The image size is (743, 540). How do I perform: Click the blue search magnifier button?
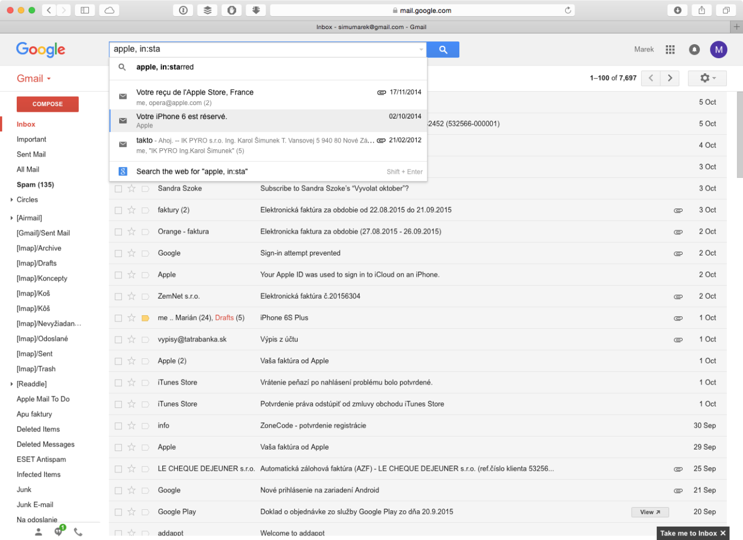tap(443, 50)
